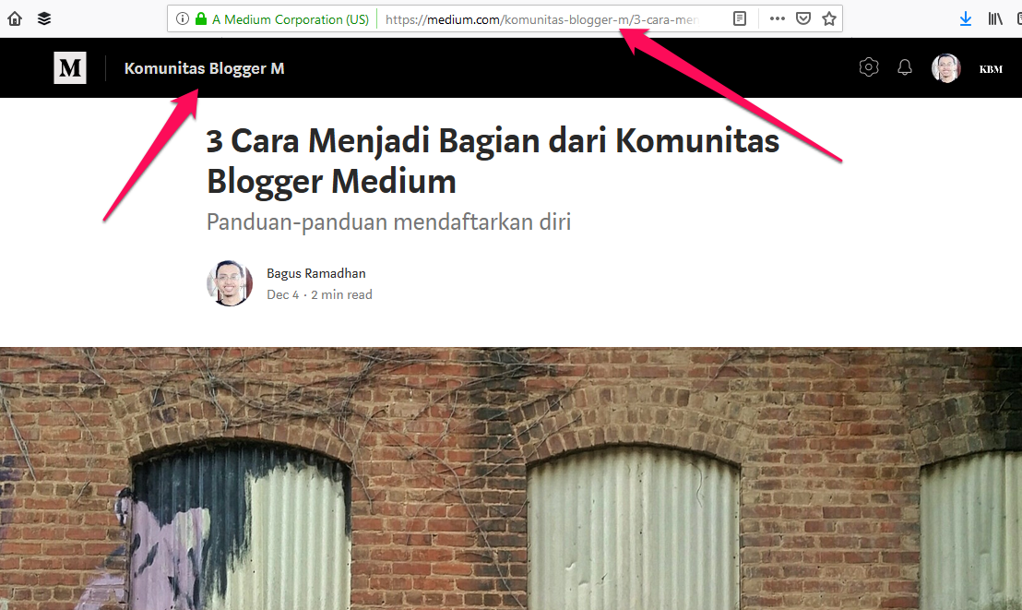Toggle reader view icon in address bar

[x=739, y=19]
